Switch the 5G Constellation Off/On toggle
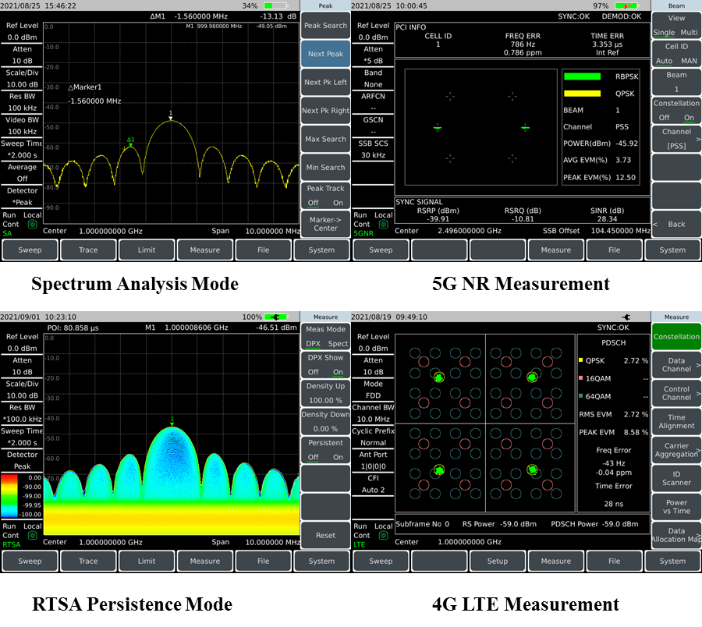Screen dimensions: 702x627 pyautogui.click(x=675, y=111)
